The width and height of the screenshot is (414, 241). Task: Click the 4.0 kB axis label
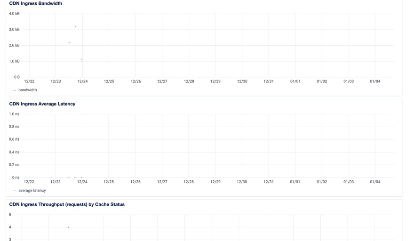[14, 14]
